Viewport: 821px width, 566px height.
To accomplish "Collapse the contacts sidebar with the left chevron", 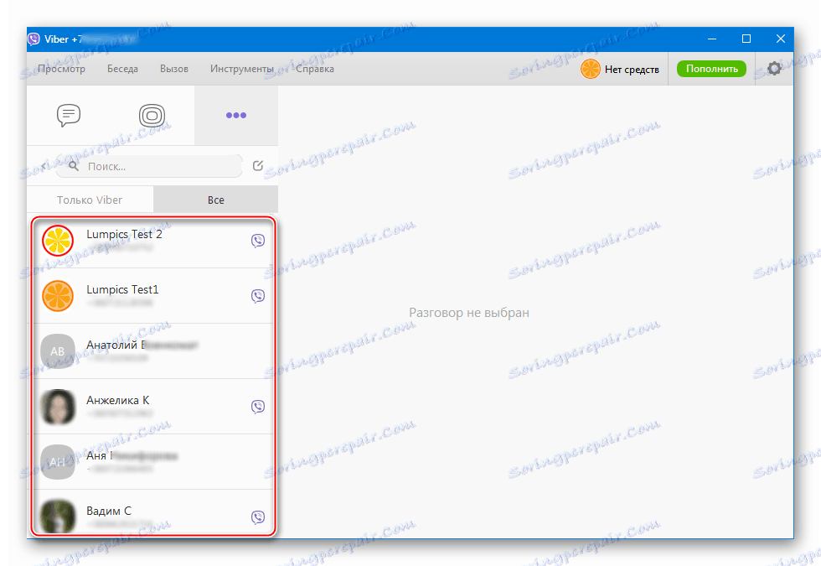I will click(x=42, y=165).
